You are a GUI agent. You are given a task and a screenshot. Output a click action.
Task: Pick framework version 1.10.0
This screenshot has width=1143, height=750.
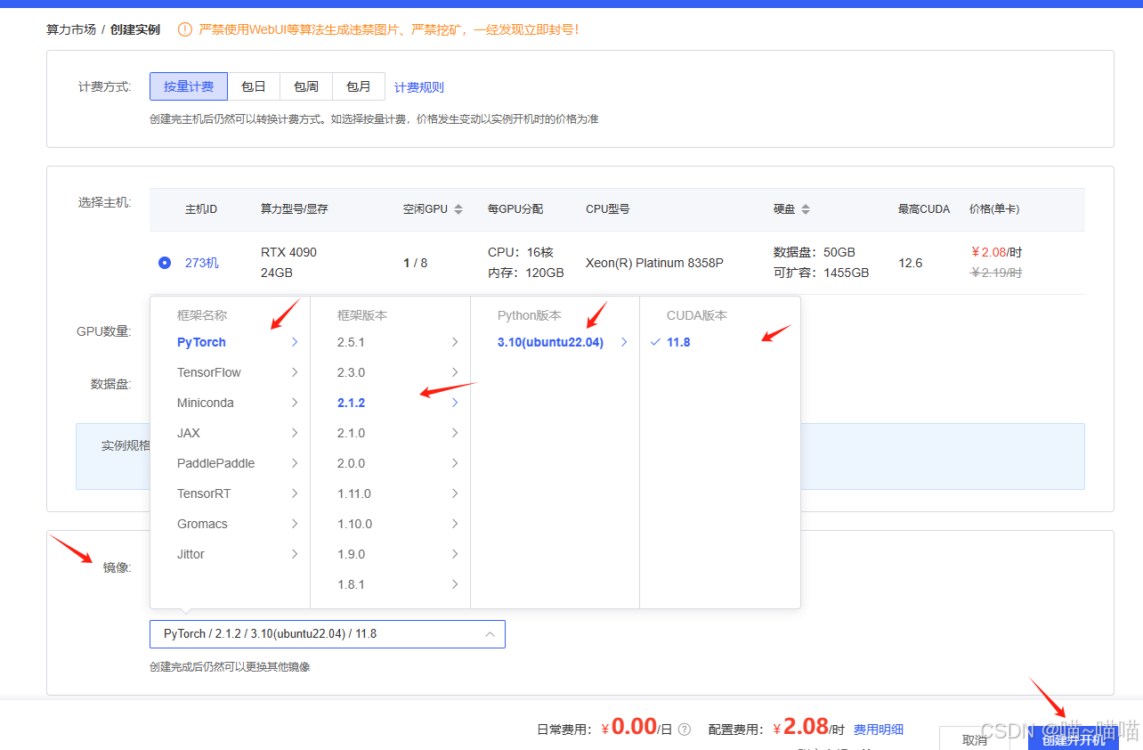click(354, 524)
